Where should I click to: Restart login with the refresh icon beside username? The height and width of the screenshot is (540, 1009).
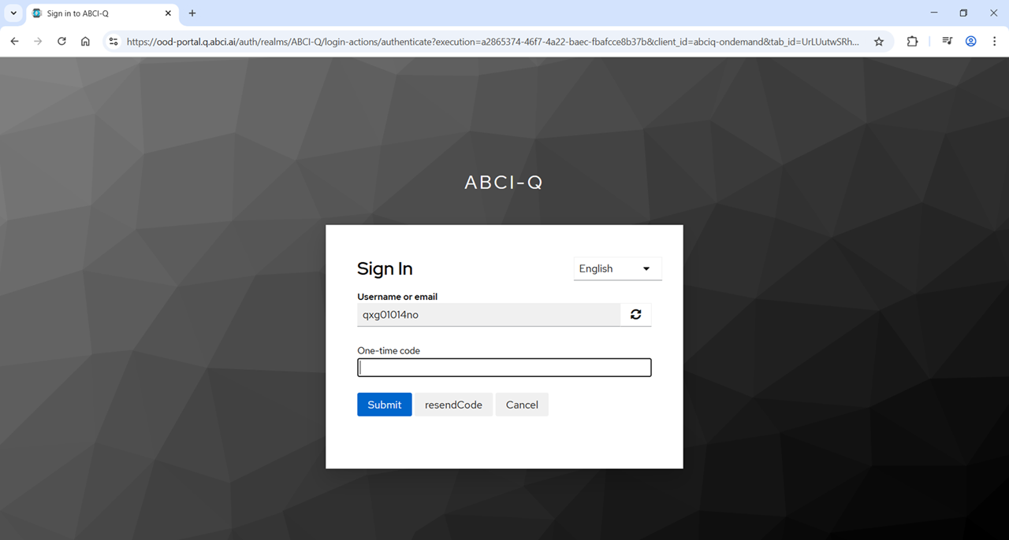click(x=636, y=315)
